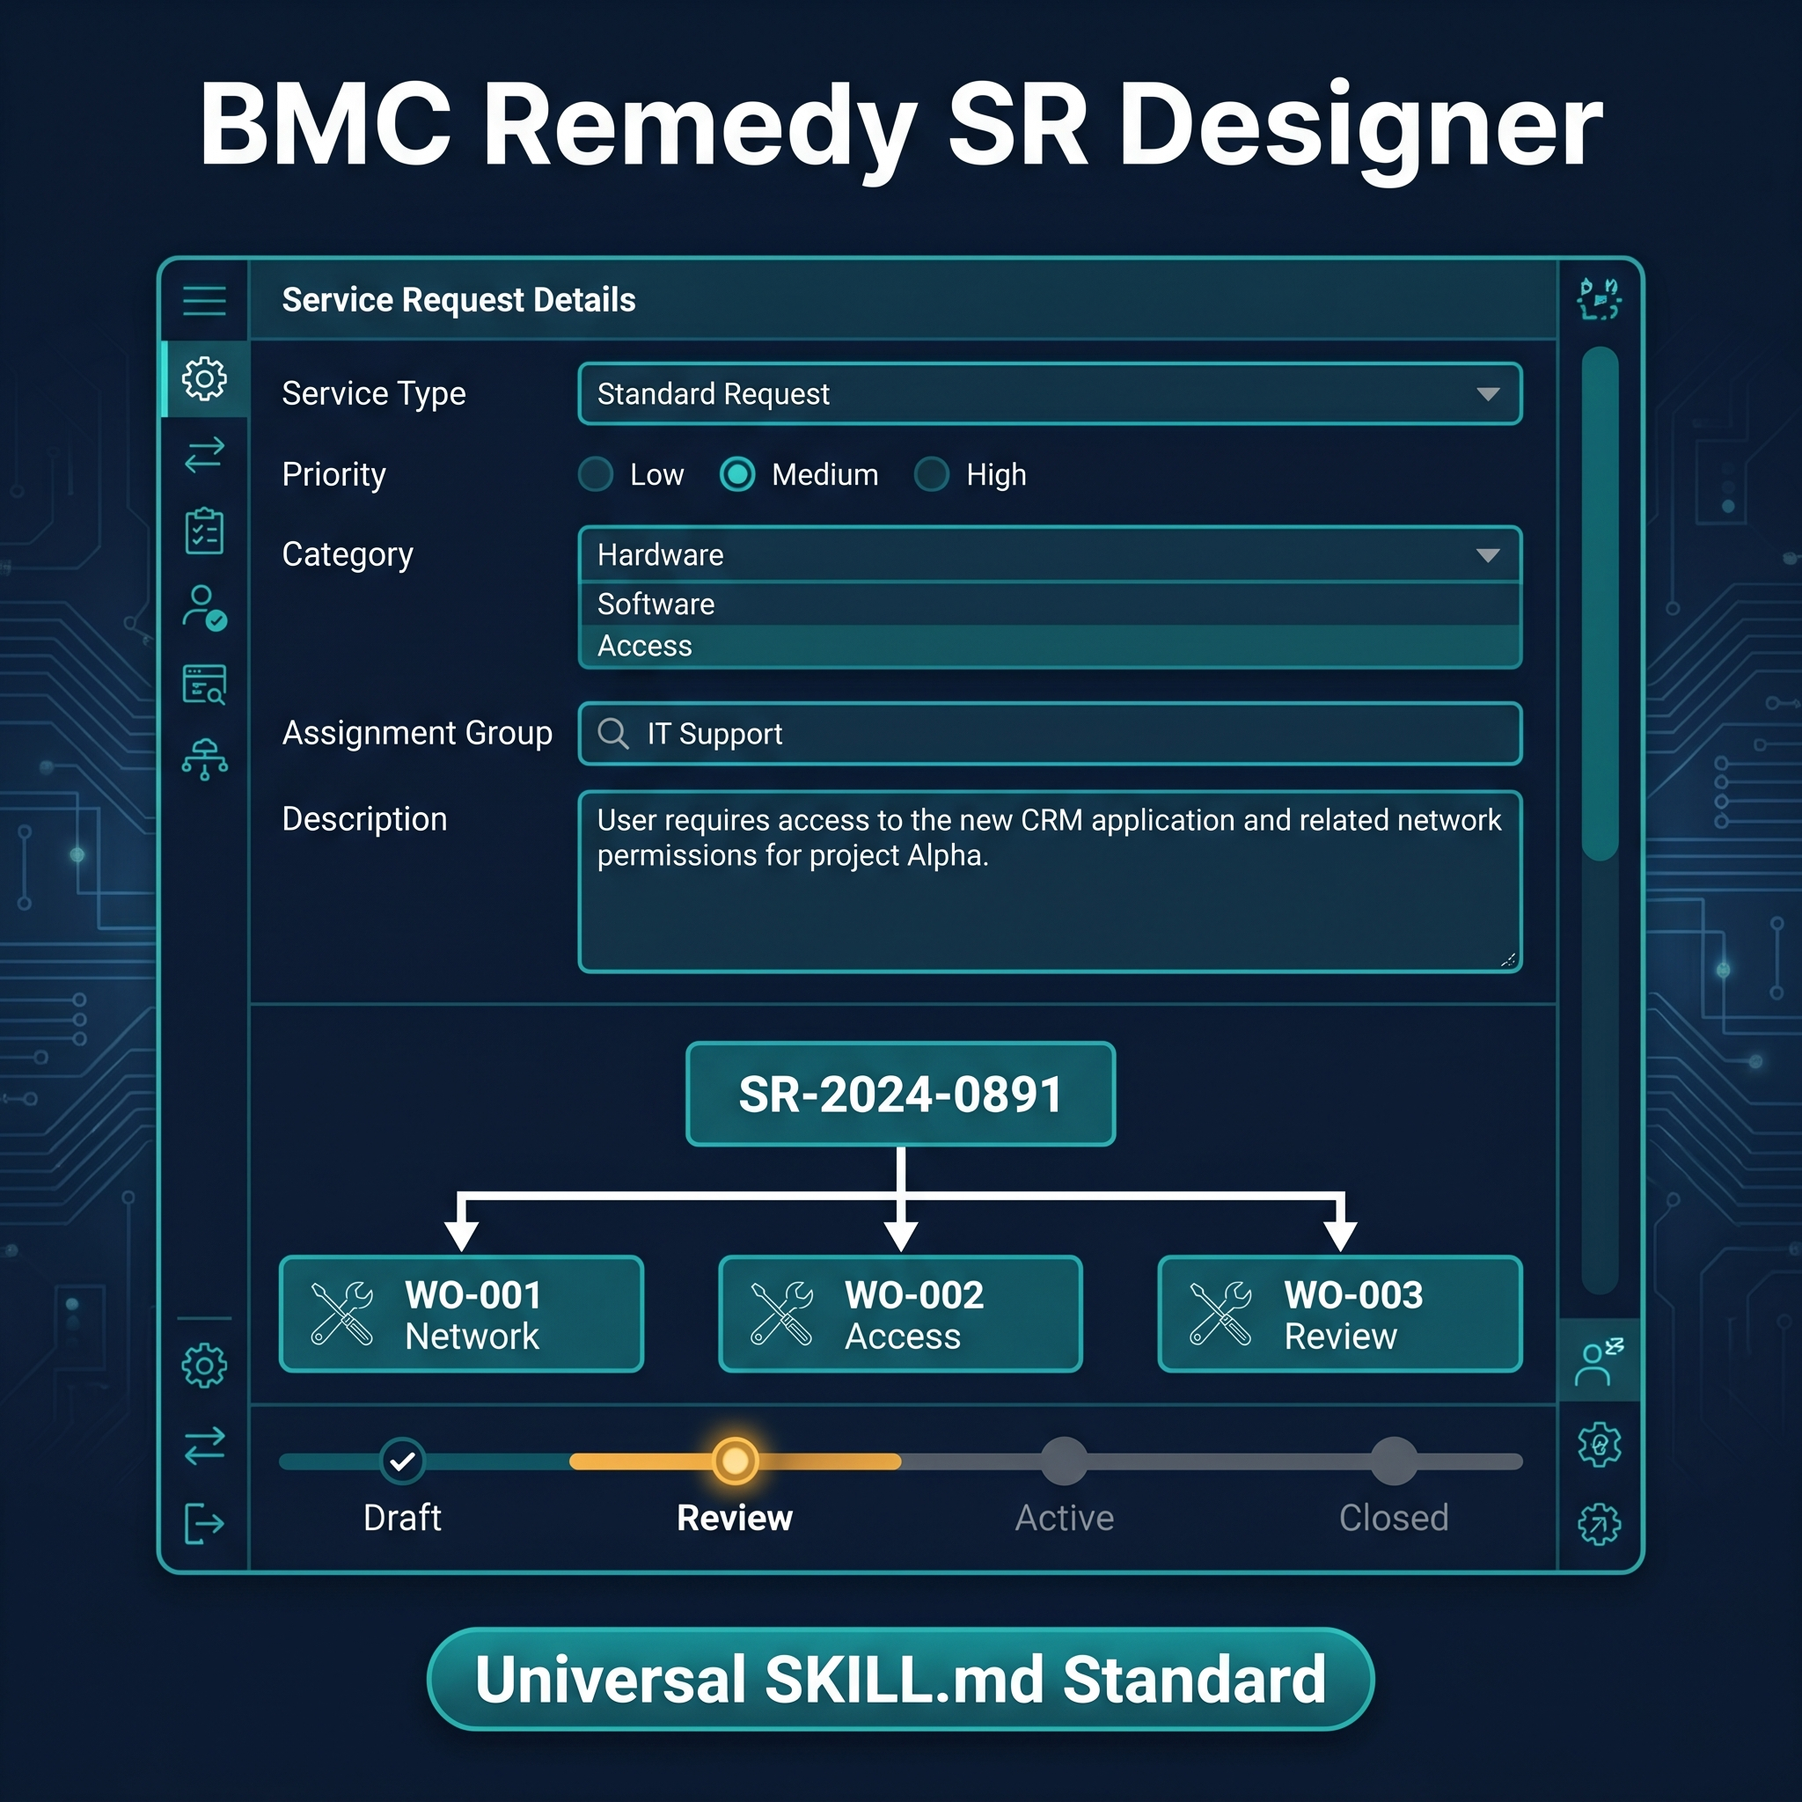Image resolution: width=1802 pixels, height=1802 pixels.
Task: Open the gear with wrench icon on right
Action: coord(1599,1445)
